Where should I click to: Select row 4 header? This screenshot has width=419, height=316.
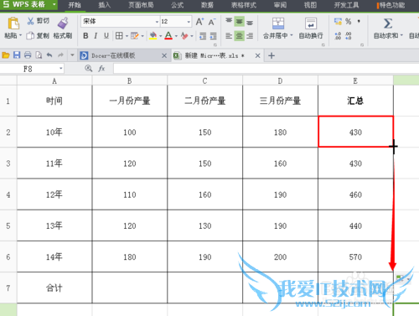tap(8, 194)
